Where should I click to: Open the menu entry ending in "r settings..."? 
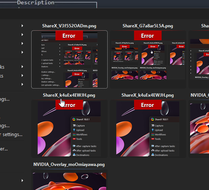coord(11,135)
